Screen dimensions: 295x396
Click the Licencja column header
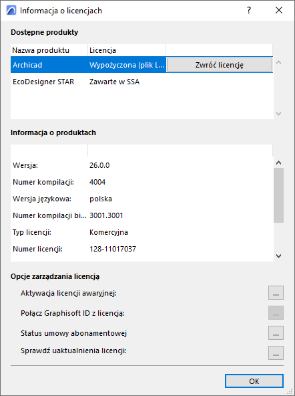[x=127, y=50]
